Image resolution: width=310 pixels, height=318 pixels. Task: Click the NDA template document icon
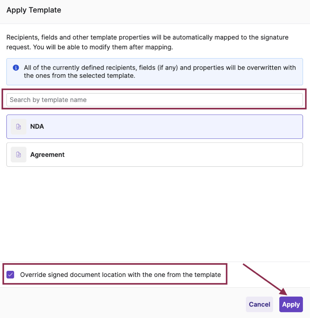18,127
